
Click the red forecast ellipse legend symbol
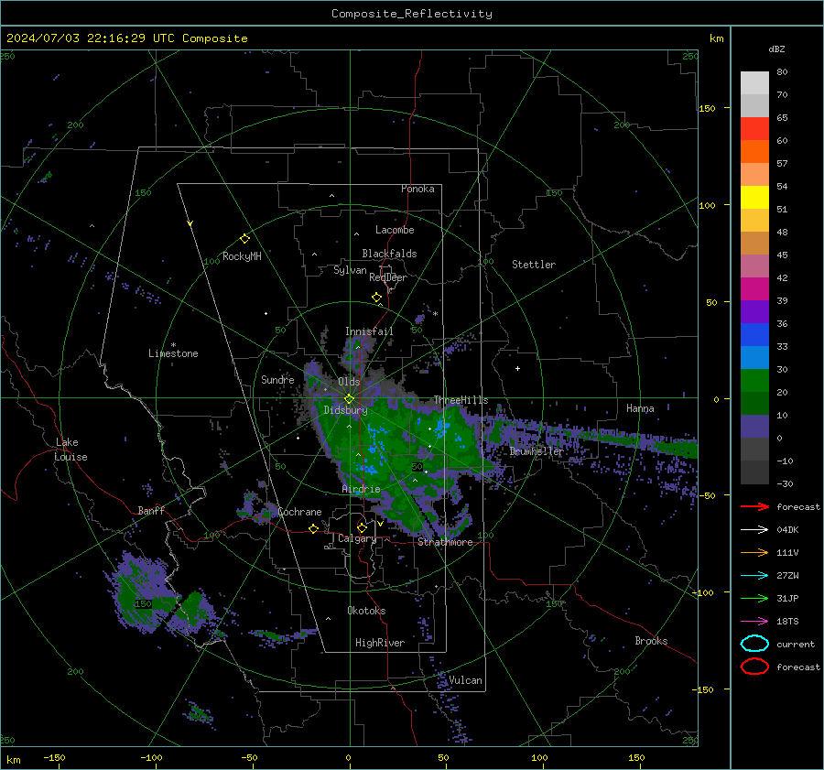coord(754,667)
